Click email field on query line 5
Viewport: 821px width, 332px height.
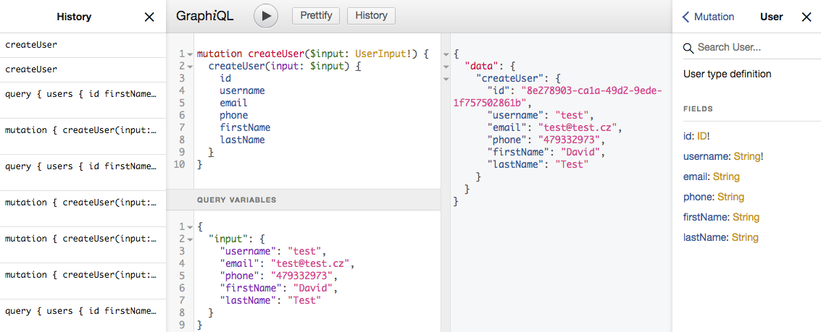point(234,103)
